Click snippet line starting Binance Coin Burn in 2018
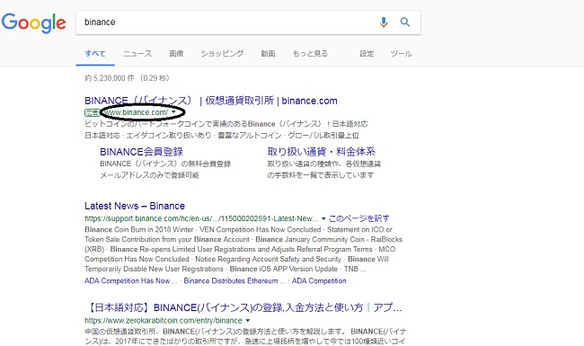This screenshot has height=346, width=584. tap(238, 229)
